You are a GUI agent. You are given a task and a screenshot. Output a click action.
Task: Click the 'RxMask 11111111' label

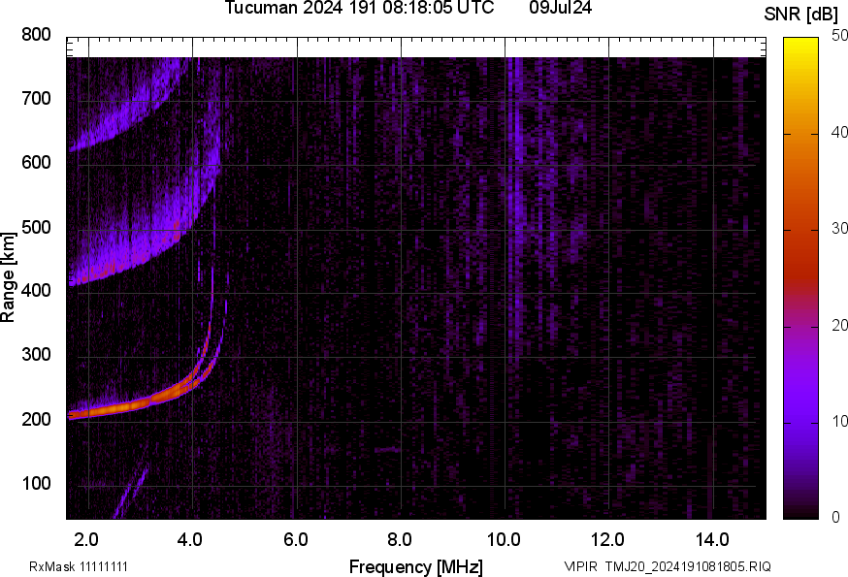point(79,566)
